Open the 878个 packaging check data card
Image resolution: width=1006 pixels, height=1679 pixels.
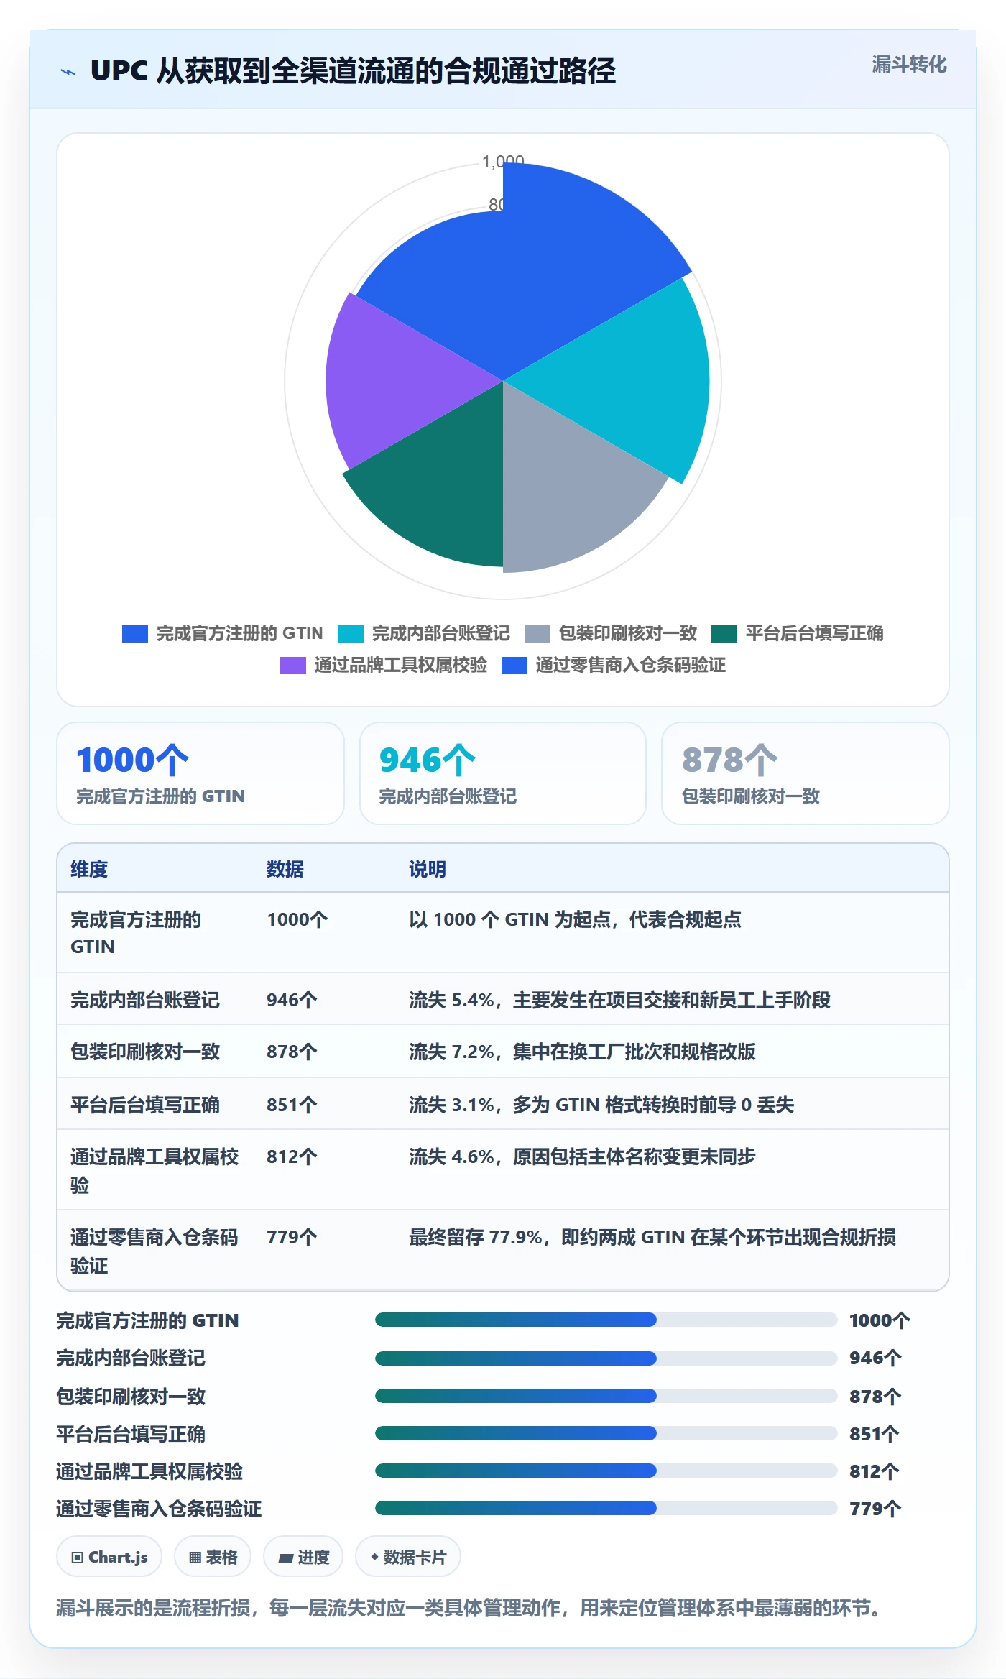[806, 773]
